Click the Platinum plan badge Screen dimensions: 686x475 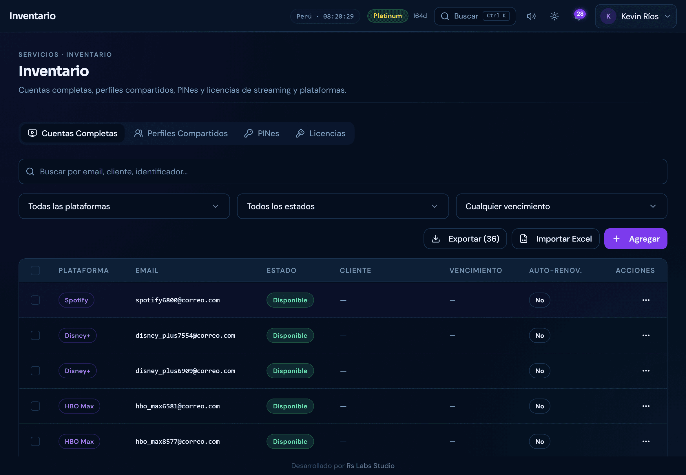pyautogui.click(x=388, y=16)
